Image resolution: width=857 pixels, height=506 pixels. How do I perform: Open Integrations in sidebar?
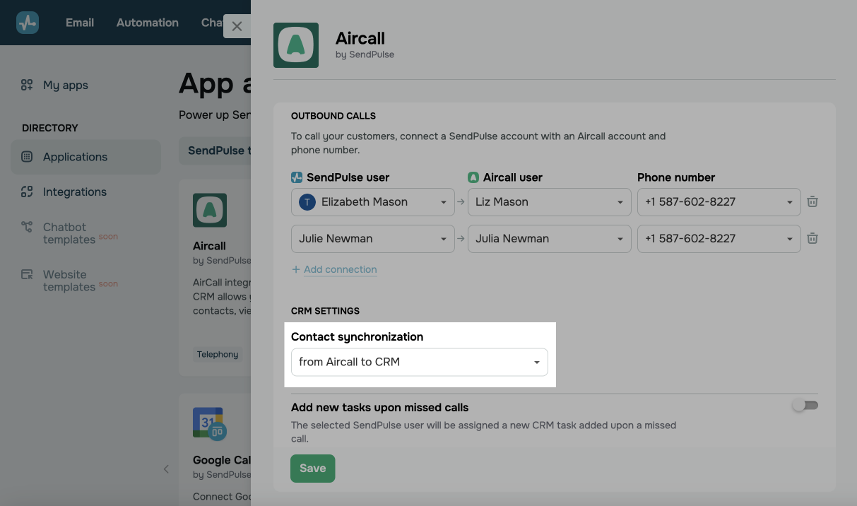(75, 192)
